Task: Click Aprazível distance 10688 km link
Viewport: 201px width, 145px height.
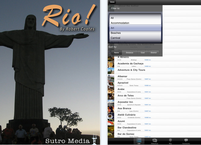Action: [148, 85]
